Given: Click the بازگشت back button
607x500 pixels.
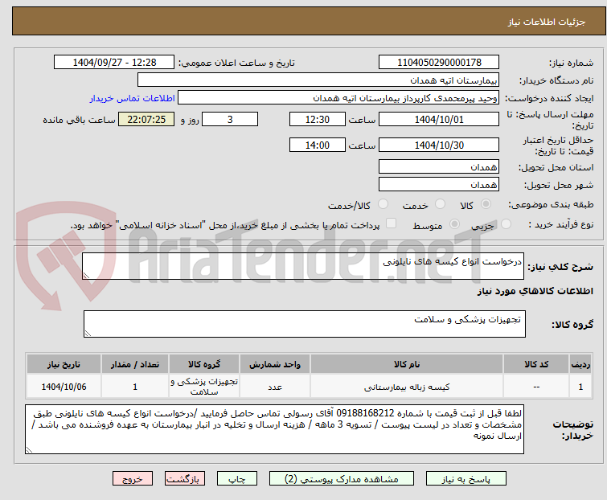Looking at the screenshot, I should pyautogui.click(x=185, y=479).
